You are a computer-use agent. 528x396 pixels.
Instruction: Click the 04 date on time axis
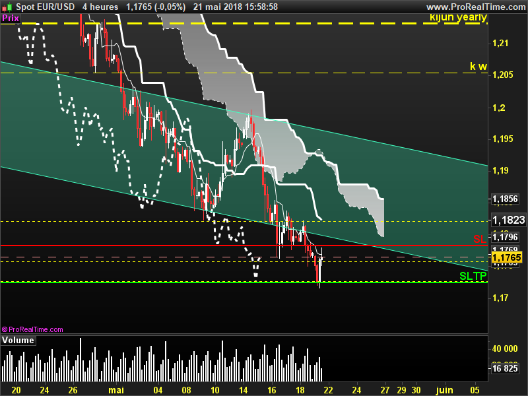(158, 390)
